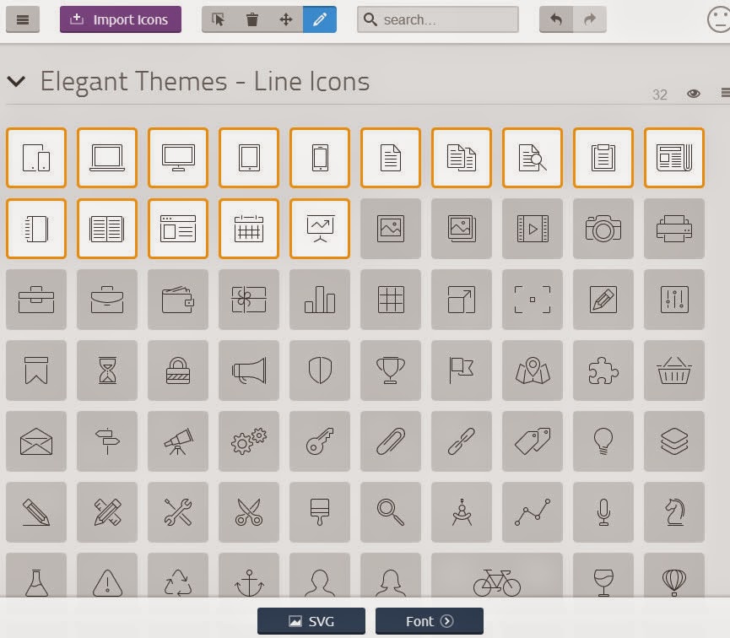Collapse the Elegant Themes - Line Icons section
The image size is (730, 638).
pyautogui.click(x=16, y=81)
